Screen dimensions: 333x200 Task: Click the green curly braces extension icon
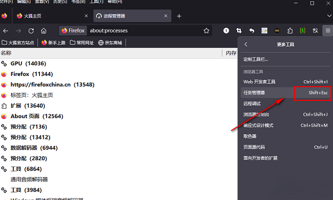point(302,31)
